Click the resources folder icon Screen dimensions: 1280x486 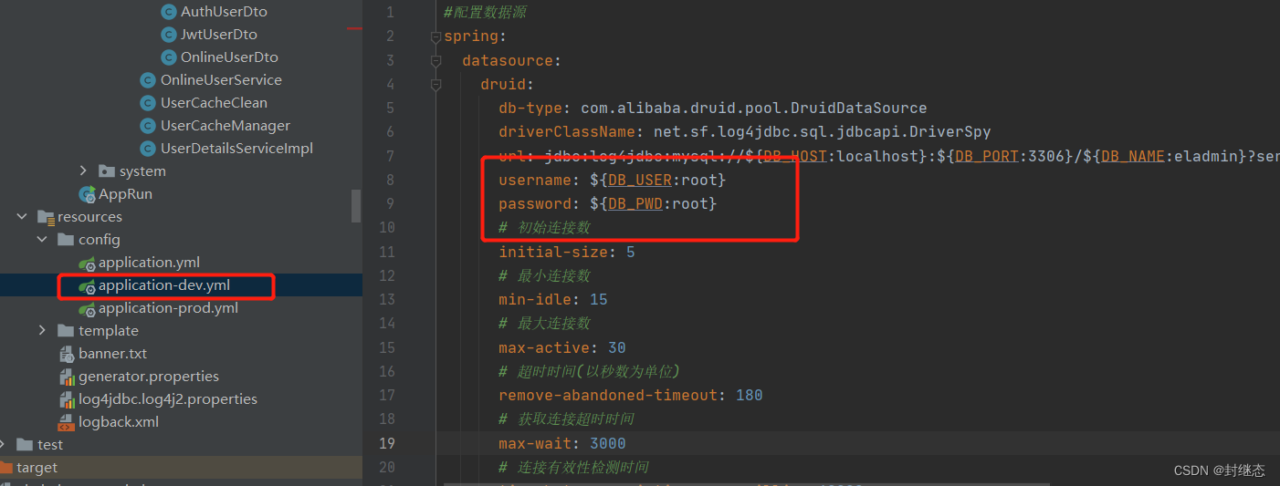[x=46, y=217]
